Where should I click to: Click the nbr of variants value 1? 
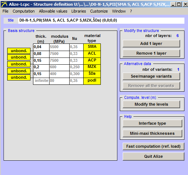[x=178, y=69]
